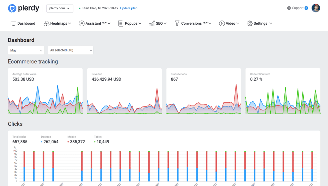
Task: Open the May month dropdown
Action: (26, 50)
